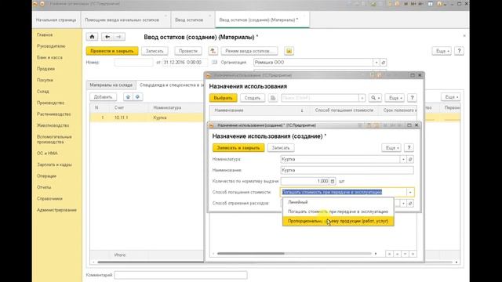Click the M memory icon in title bar
The width and height of the screenshot is (502, 282).
[x=406, y=4]
